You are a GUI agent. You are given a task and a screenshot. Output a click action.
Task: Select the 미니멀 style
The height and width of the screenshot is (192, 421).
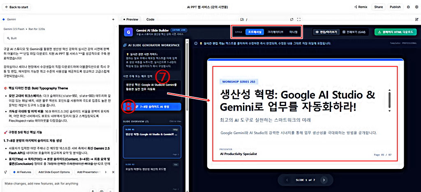[x=294, y=32]
